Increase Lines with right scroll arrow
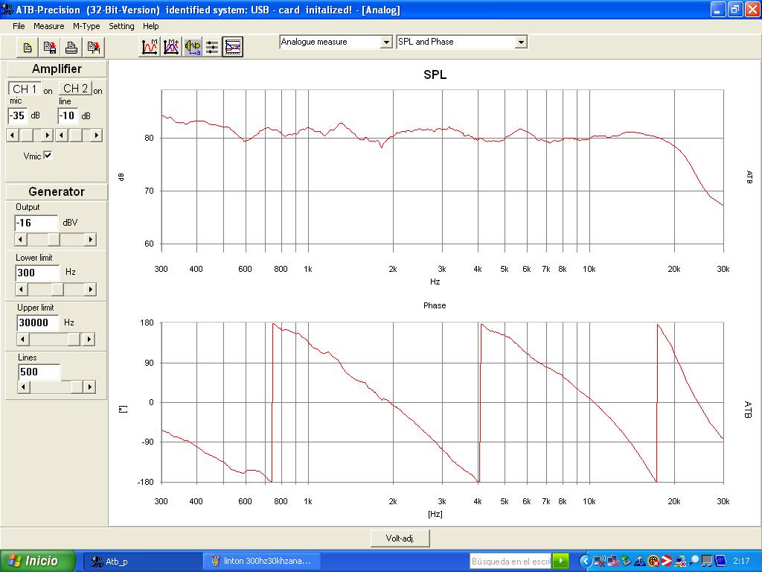The height and width of the screenshot is (572, 762). click(89, 387)
